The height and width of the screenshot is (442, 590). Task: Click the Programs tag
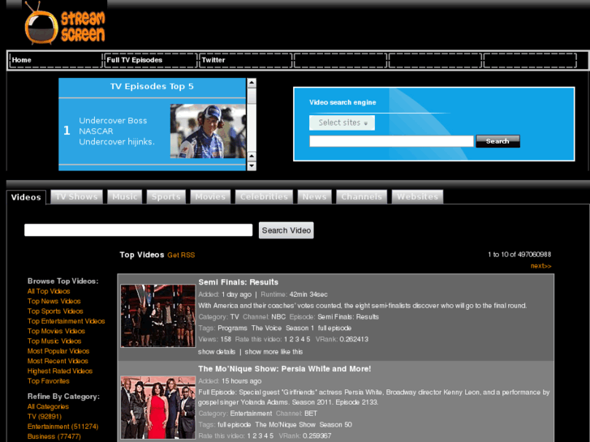pyautogui.click(x=232, y=328)
